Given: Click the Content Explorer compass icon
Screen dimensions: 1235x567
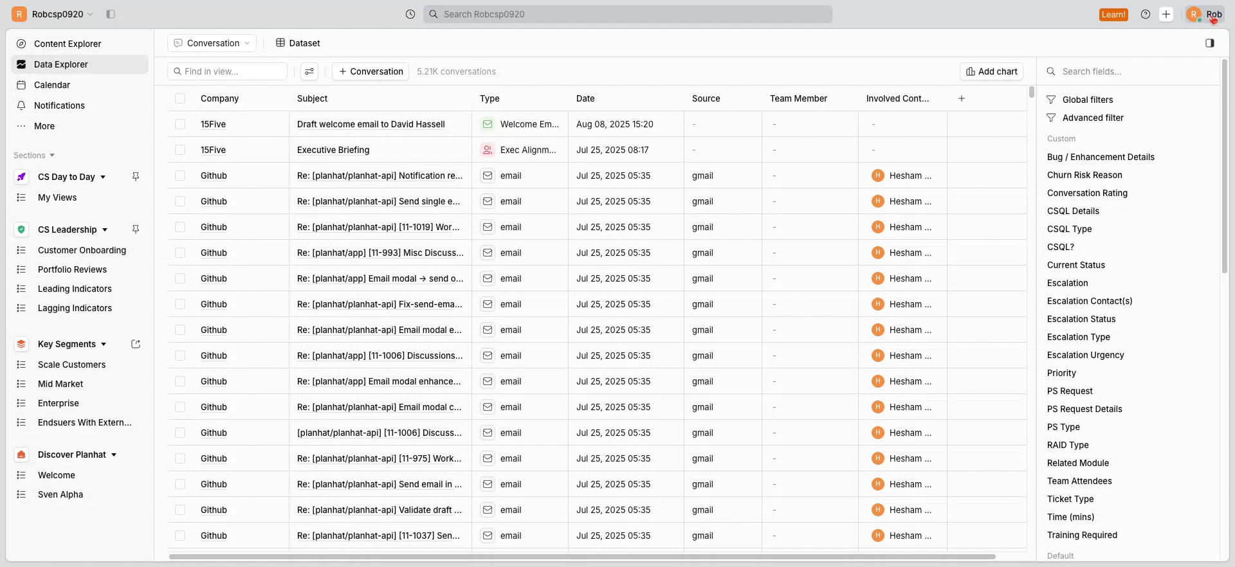Looking at the screenshot, I should pyautogui.click(x=21, y=44).
